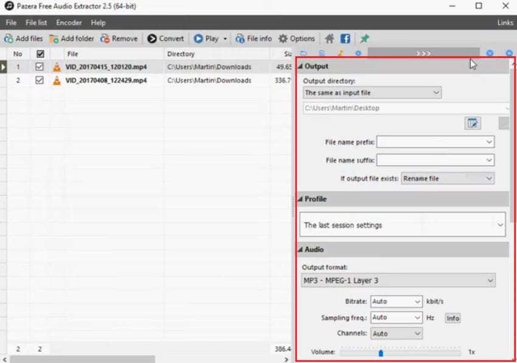Viewport: 517px width, 363px height.
Task: Click the Directory cell of row 1
Action: tap(217, 67)
